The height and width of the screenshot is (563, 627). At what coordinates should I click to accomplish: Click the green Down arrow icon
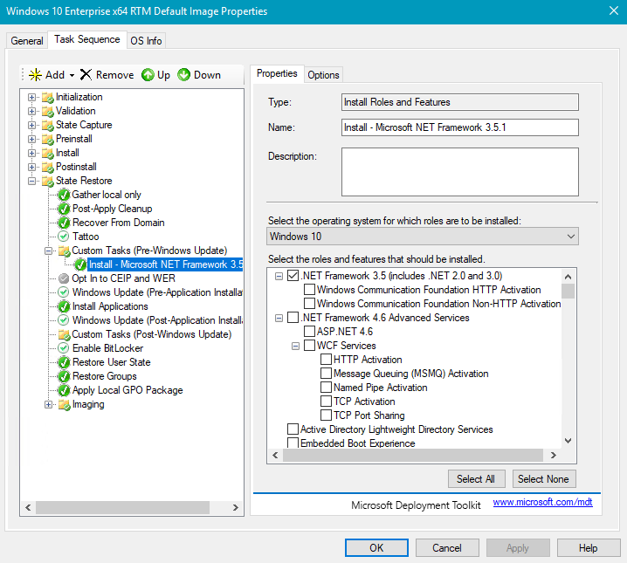(x=183, y=75)
